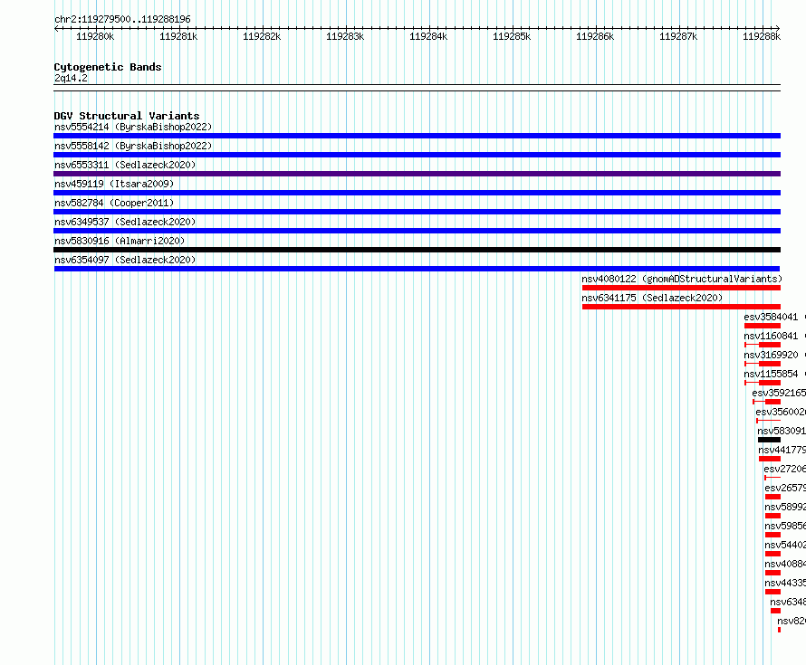This screenshot has height=665, width=806.
Task: Click the red glyph under esv3592165
Action: click(x=766, y=402)
